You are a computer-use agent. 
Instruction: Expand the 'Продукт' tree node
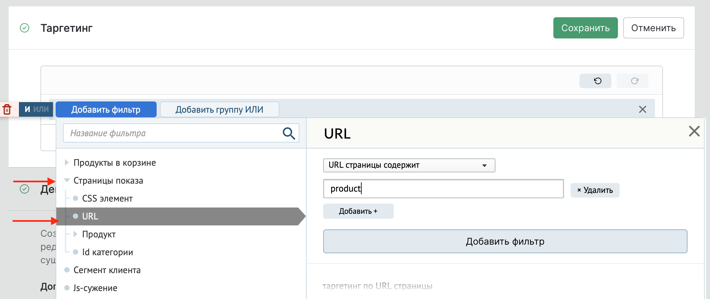(x=75, y=234)
